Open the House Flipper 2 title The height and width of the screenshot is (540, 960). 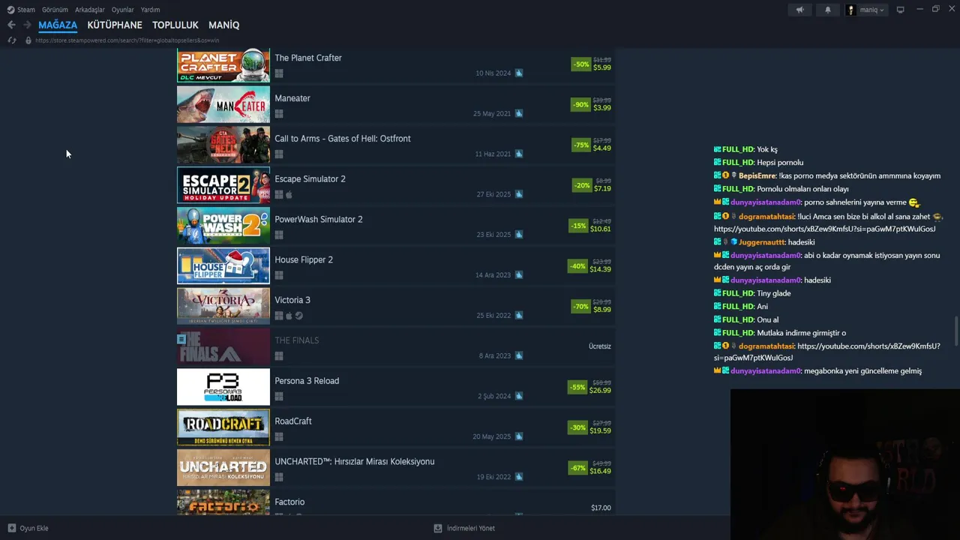304,259
